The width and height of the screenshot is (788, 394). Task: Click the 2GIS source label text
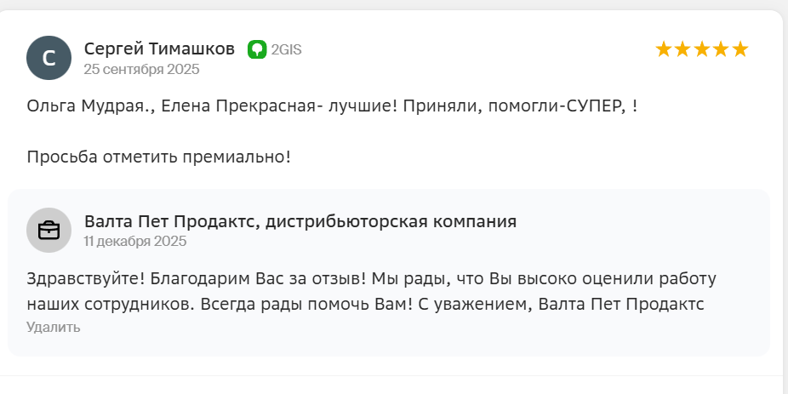(286, 49)
